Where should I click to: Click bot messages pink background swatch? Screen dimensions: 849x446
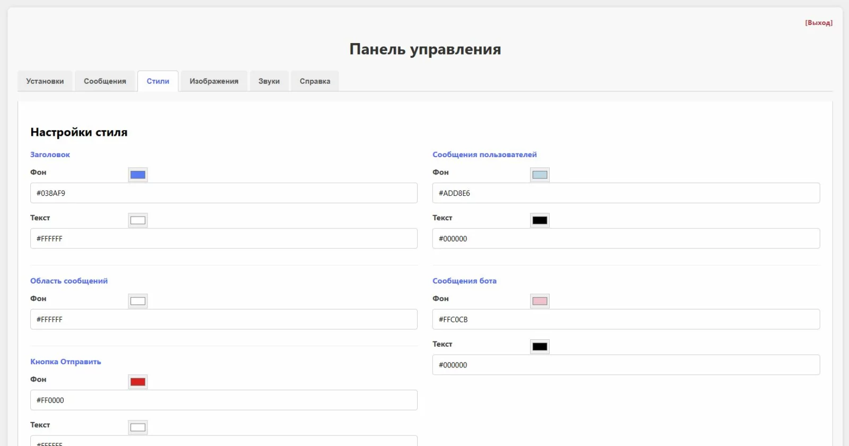click(540, 301)
